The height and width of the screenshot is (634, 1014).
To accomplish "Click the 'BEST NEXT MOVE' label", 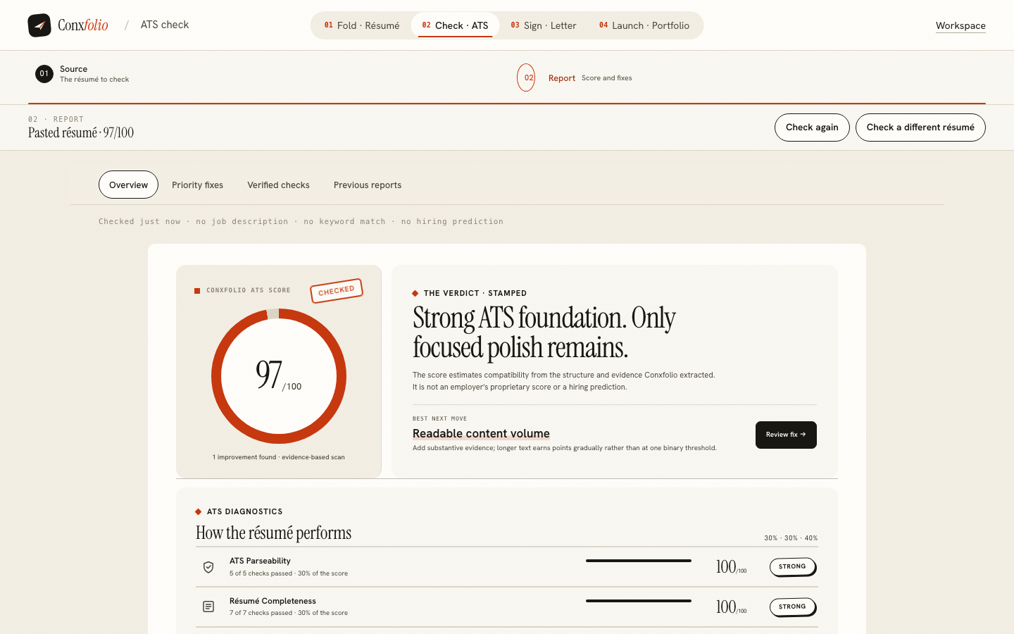I will pyautogui.click(x=439, y=418).
